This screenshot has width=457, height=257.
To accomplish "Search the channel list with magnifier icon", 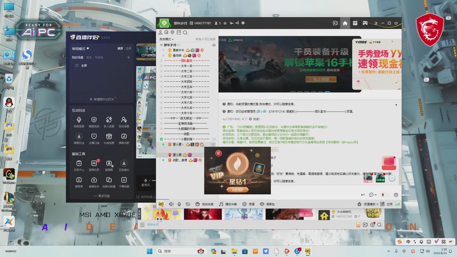I will pos(185,33).
